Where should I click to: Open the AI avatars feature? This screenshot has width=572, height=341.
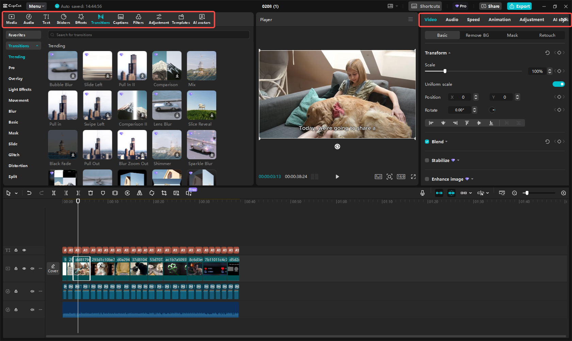pos(202,19)
